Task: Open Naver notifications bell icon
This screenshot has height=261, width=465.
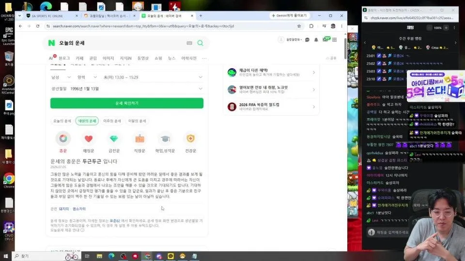Action: click(316, 40)
